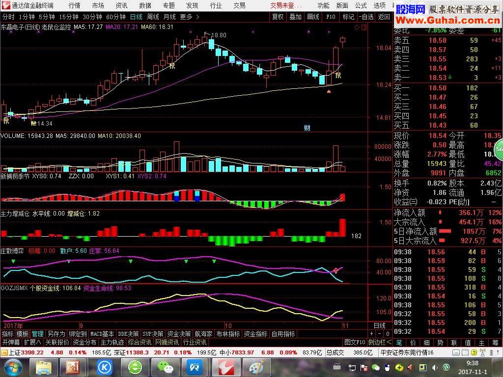503x377 pixels.
Task: Open the 管理 indicator management menu
Action: click(x=37, y=334)
